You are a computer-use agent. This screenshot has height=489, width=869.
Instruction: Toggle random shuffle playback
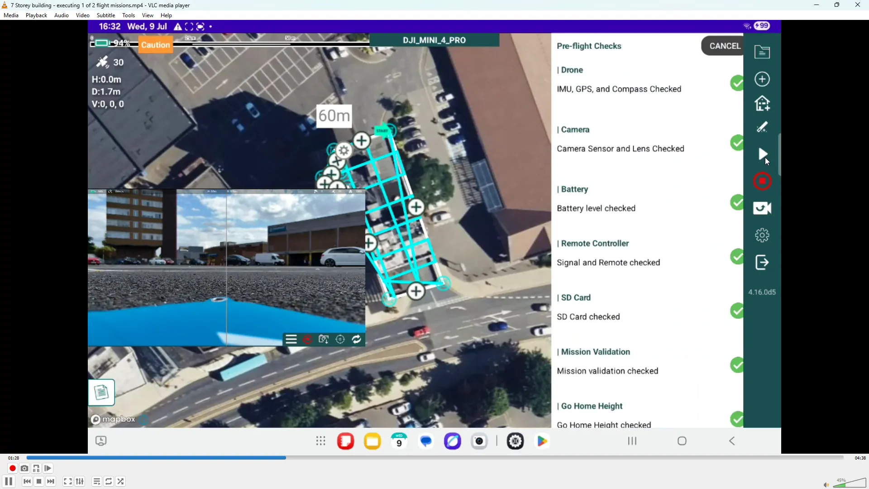(121, 481)
